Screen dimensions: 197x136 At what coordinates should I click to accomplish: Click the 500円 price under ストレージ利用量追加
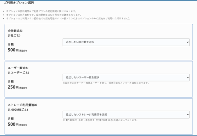click(x=17, y=125)
